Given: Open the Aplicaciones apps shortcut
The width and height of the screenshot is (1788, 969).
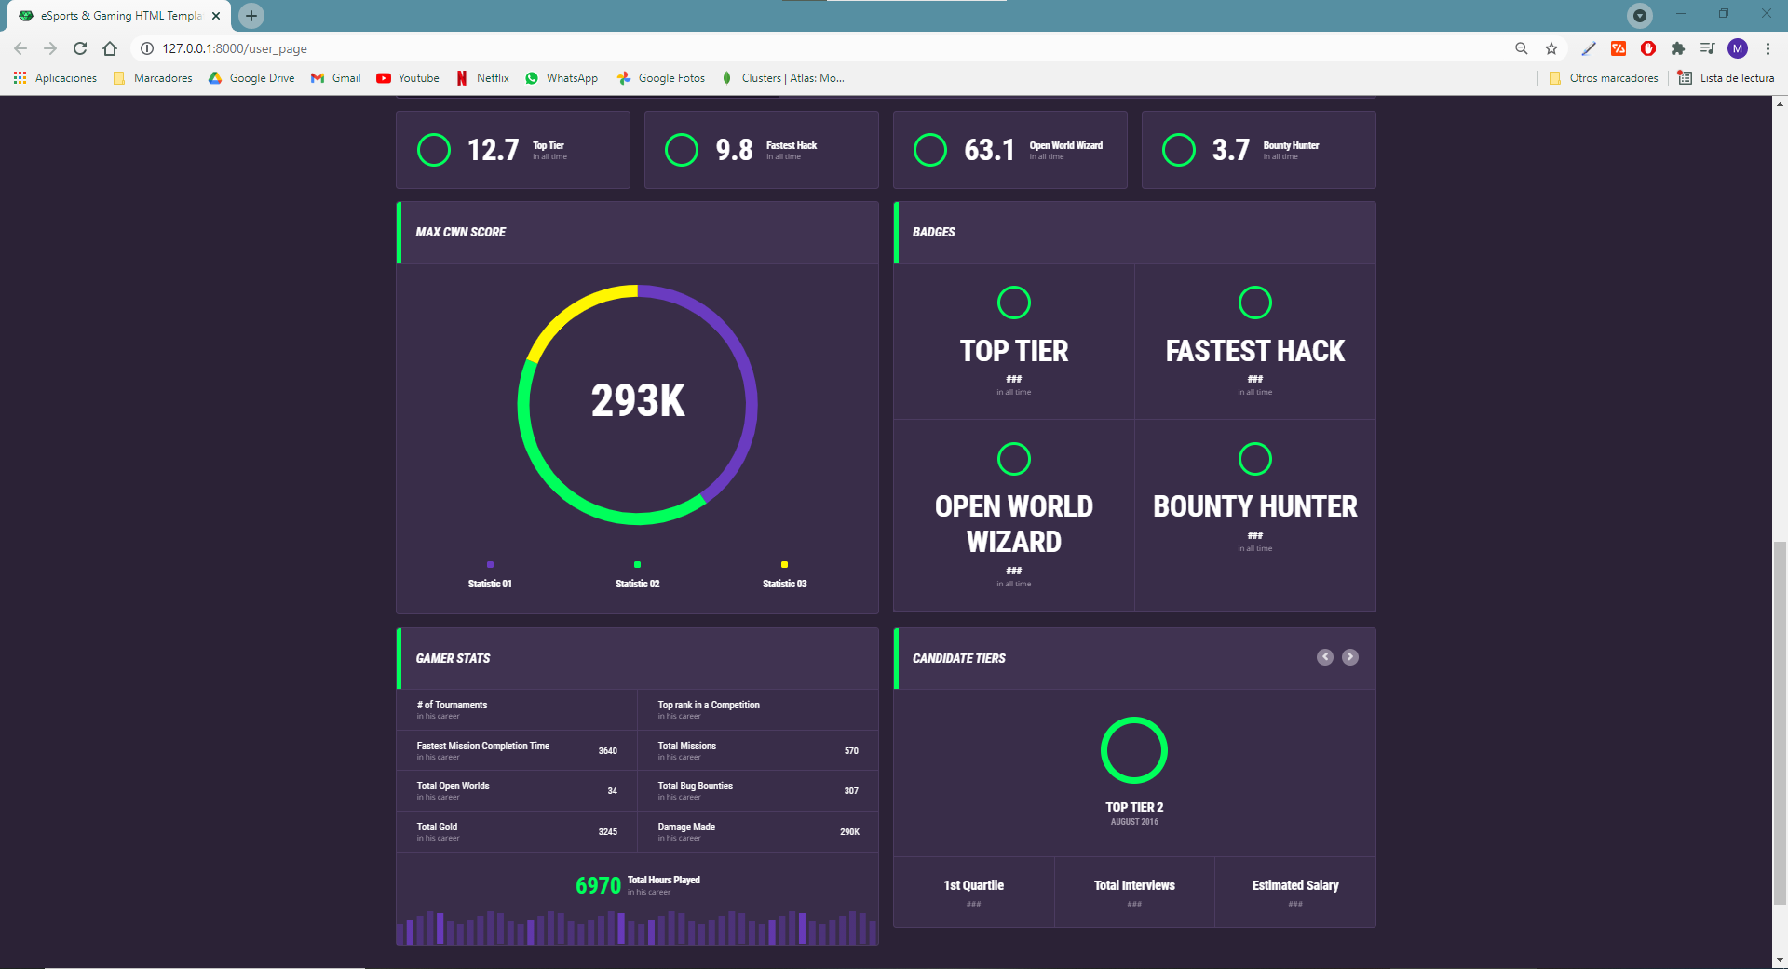Looking at the screenshot, I should coord(55,78).
